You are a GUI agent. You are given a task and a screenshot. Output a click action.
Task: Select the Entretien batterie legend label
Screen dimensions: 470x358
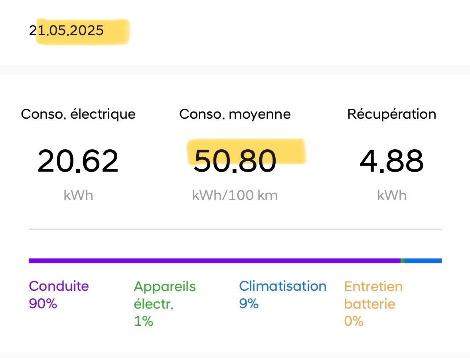coord(373,295)
